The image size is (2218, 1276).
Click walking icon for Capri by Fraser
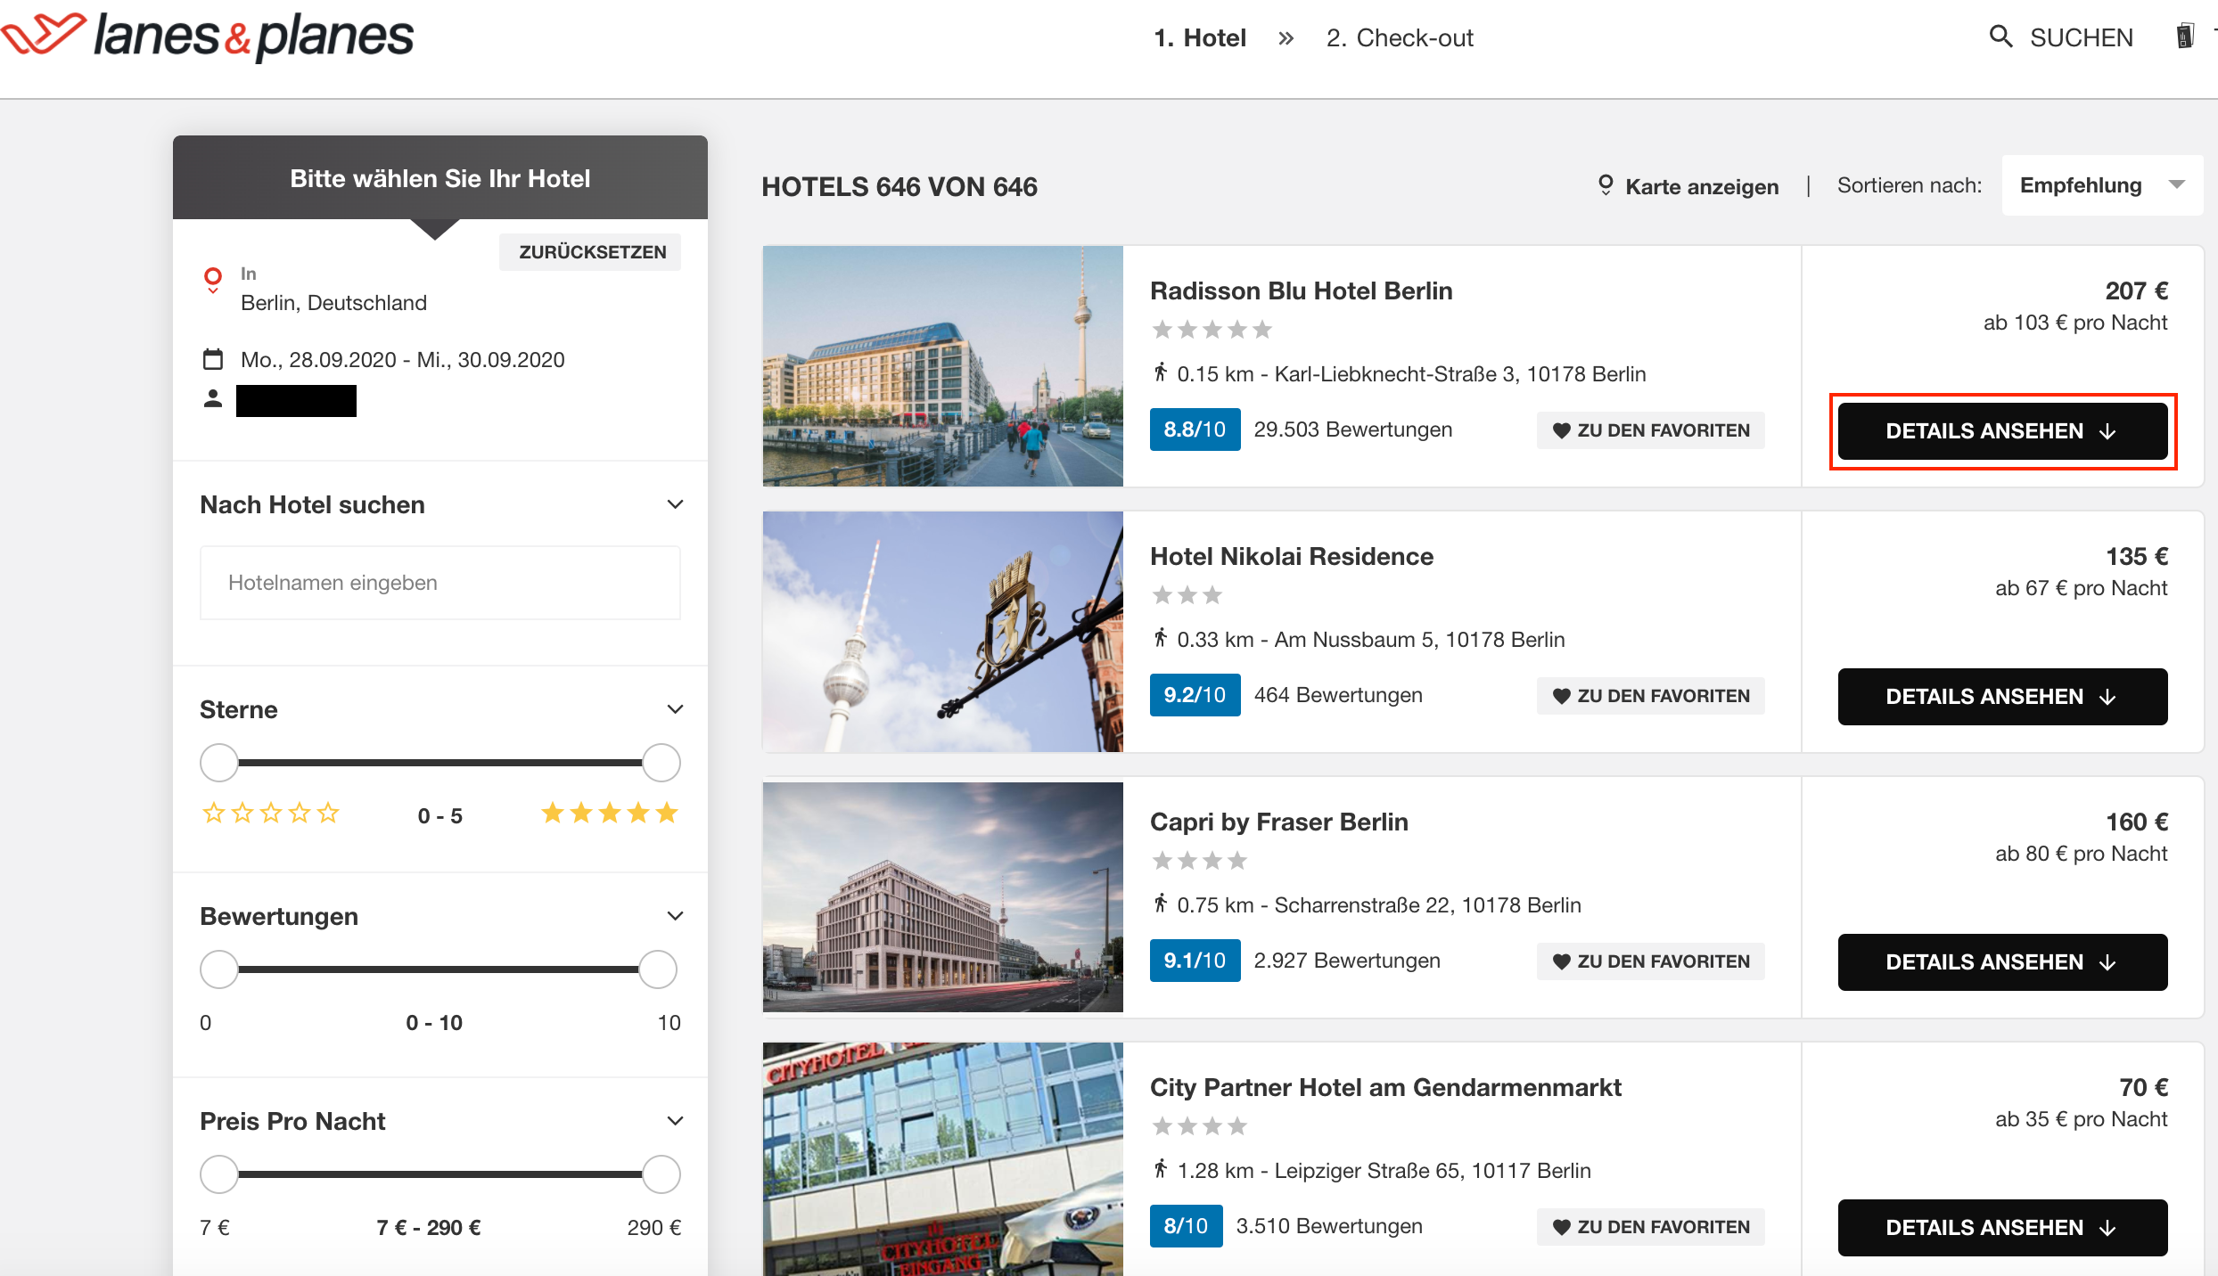pyautogui.click(x=1160, y=904)
